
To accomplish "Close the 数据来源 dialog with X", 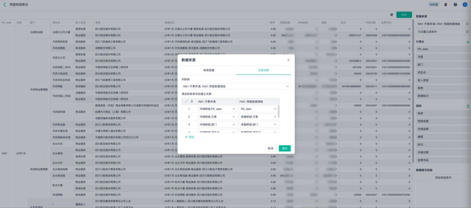I will (288, 60).
